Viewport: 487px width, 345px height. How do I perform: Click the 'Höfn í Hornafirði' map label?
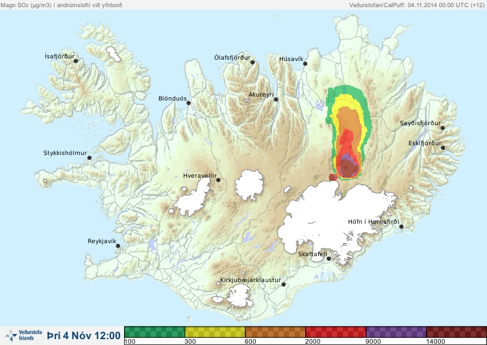tap(373, 222)
